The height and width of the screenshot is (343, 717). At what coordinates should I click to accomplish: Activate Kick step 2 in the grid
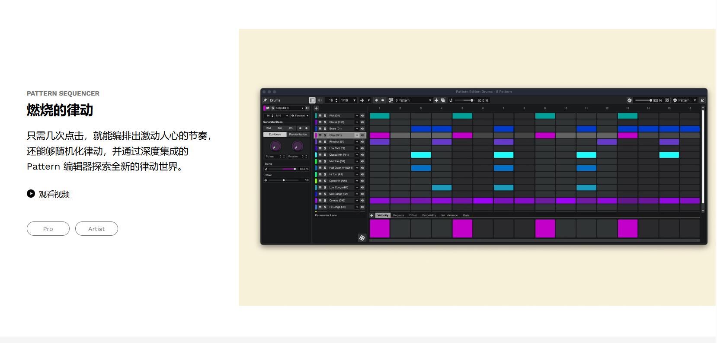click(400, 116)
